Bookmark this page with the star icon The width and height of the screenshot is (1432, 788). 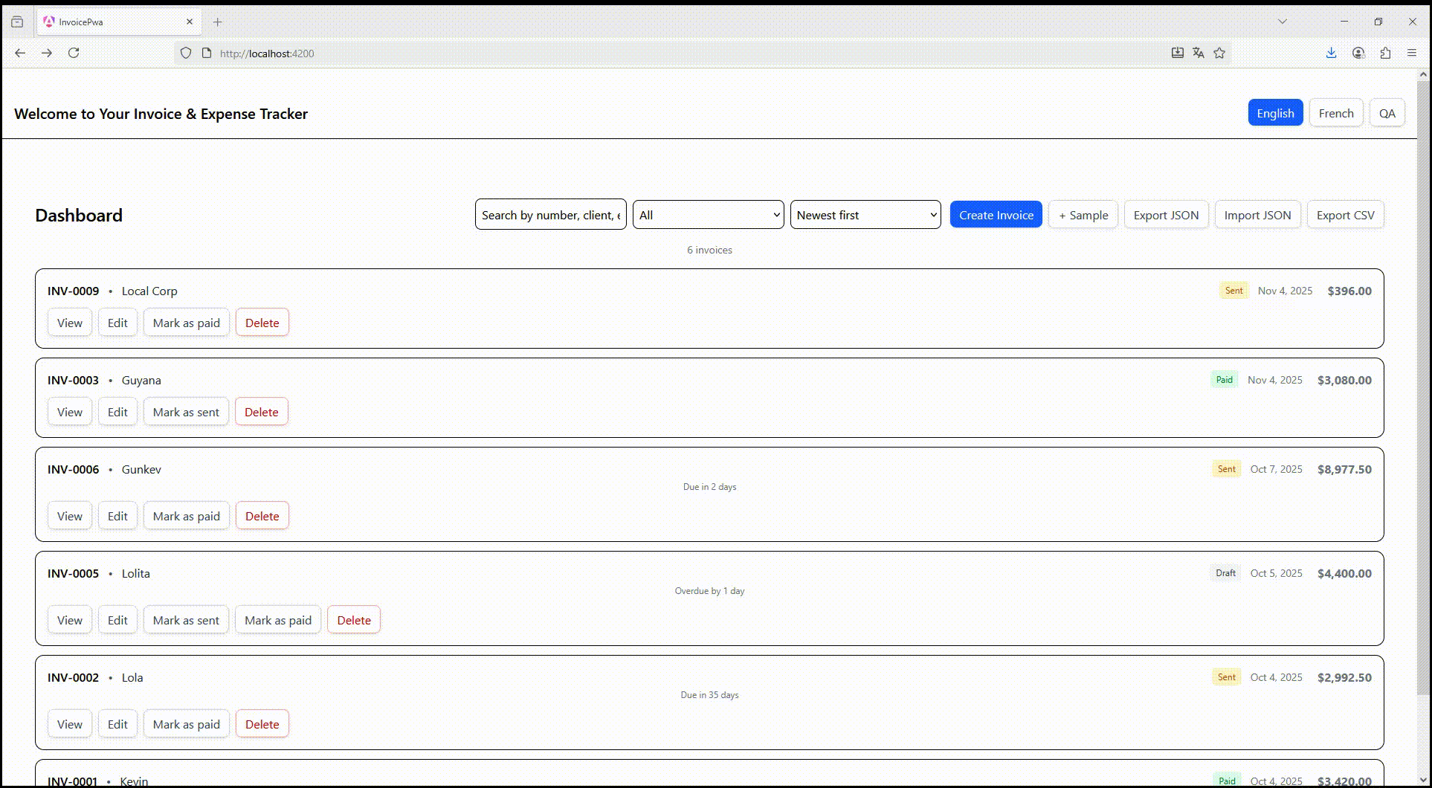(1219, 53)
